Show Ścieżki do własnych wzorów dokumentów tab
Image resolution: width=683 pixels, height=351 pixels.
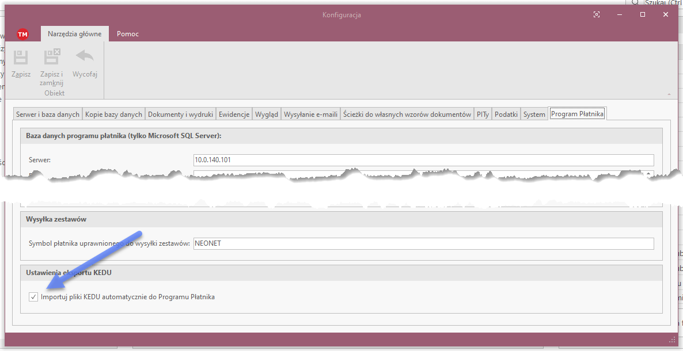tap(407, 115)
